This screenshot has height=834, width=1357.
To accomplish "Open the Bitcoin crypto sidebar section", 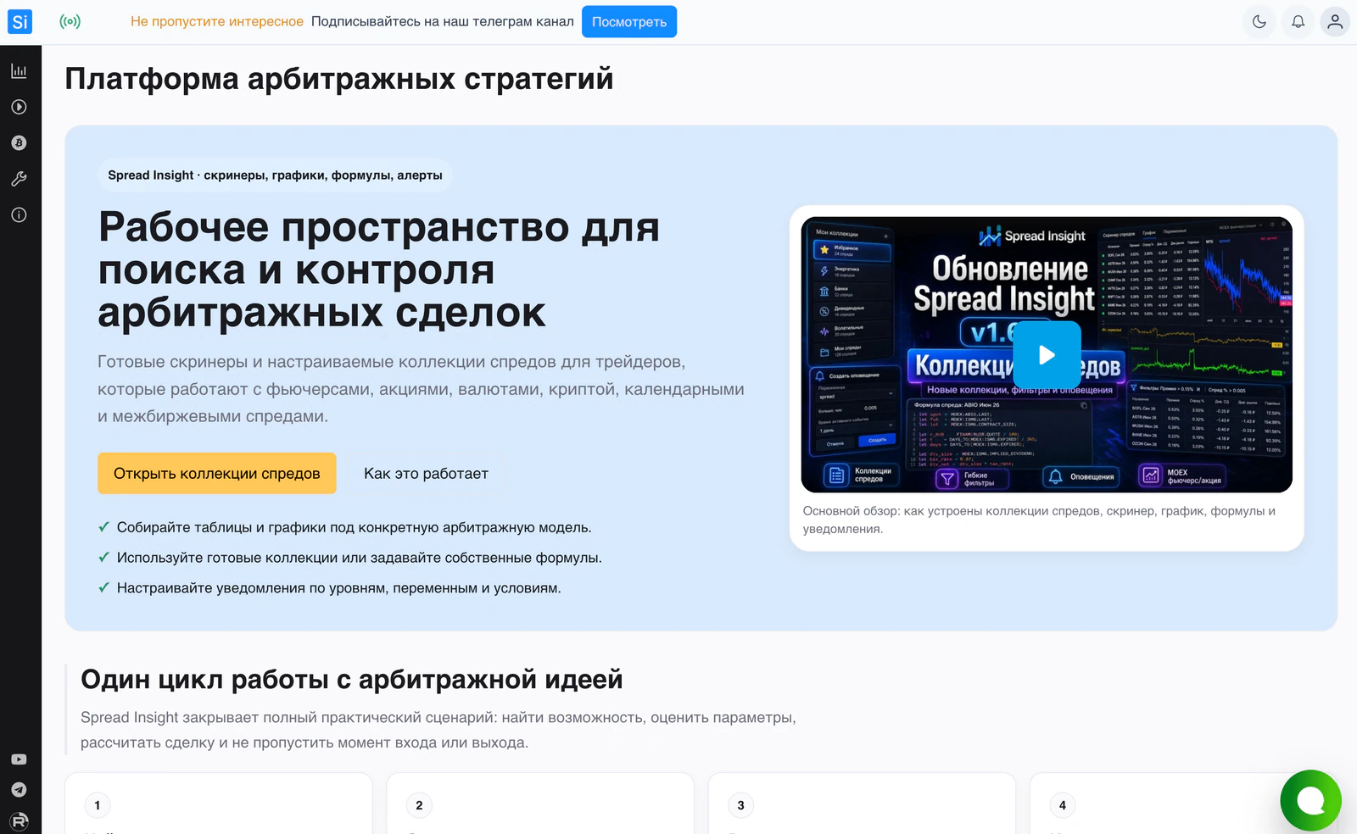I will pos(19,143).
